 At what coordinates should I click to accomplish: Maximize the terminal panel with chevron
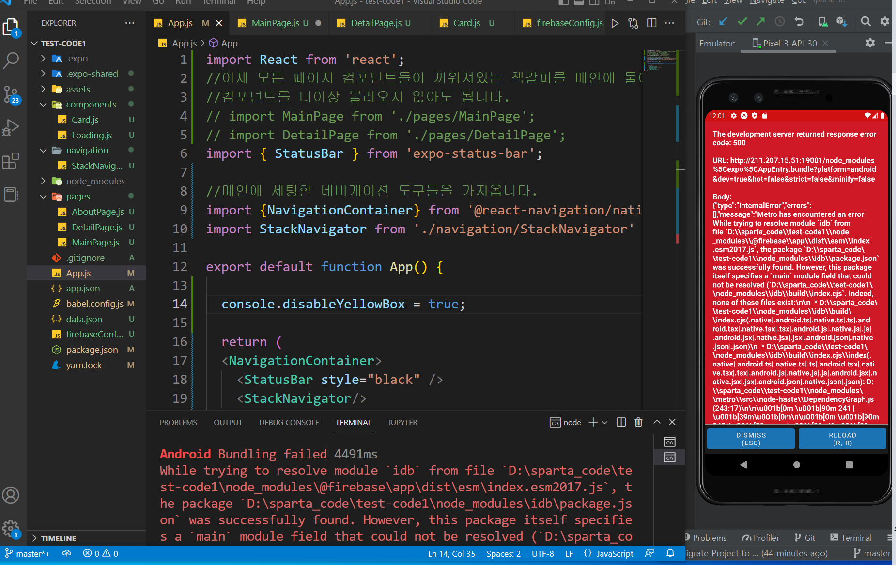(x=657, y=422)
